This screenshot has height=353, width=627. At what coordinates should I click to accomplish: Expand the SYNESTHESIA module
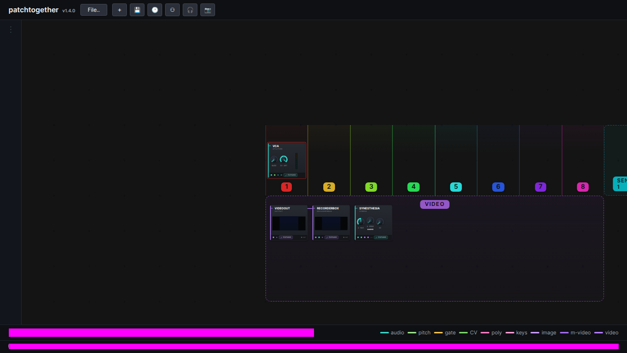(x=381, y=237)
